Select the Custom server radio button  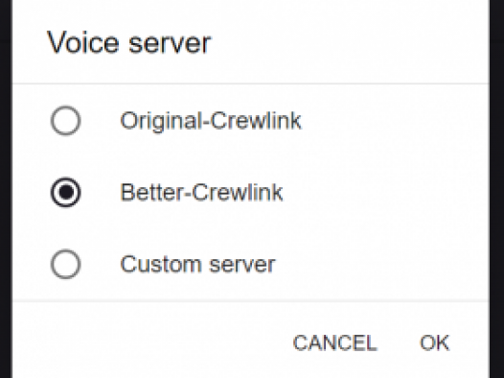(x=65, y=264)
